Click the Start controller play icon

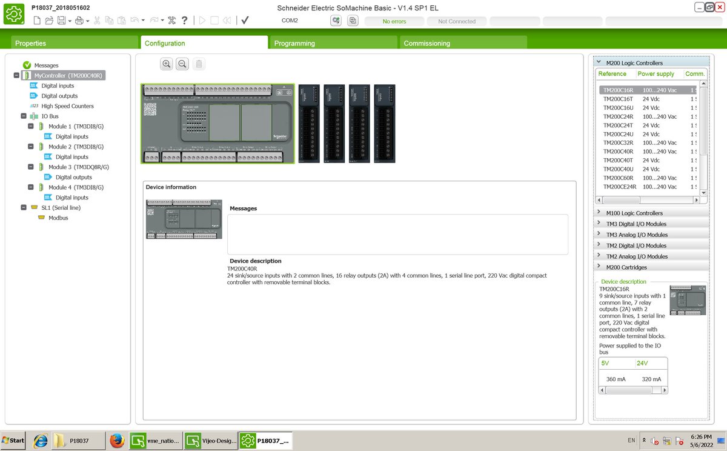tap(202, 21)
